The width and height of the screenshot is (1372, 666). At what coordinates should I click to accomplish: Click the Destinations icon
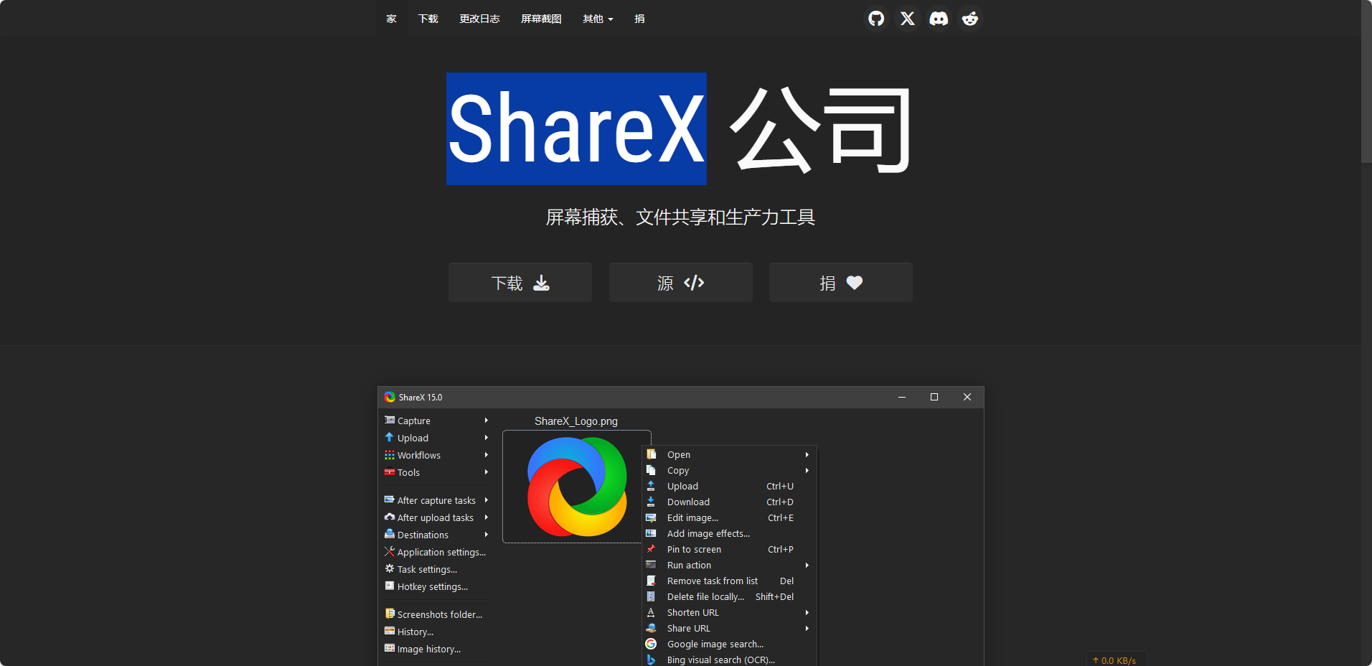[390, 535]
